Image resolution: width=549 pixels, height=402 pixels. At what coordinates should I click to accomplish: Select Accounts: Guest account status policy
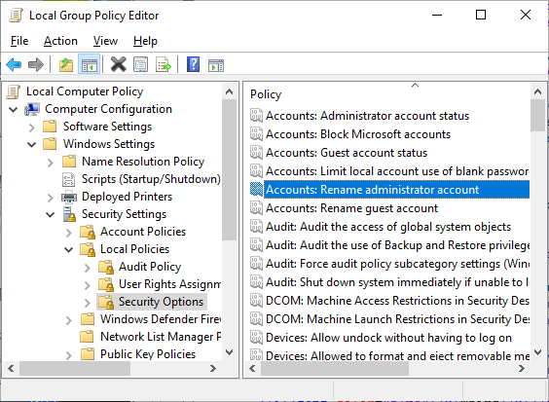(347, 153)
